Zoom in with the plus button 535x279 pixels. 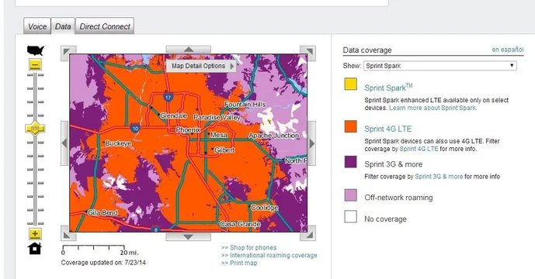tap(35, 234)
